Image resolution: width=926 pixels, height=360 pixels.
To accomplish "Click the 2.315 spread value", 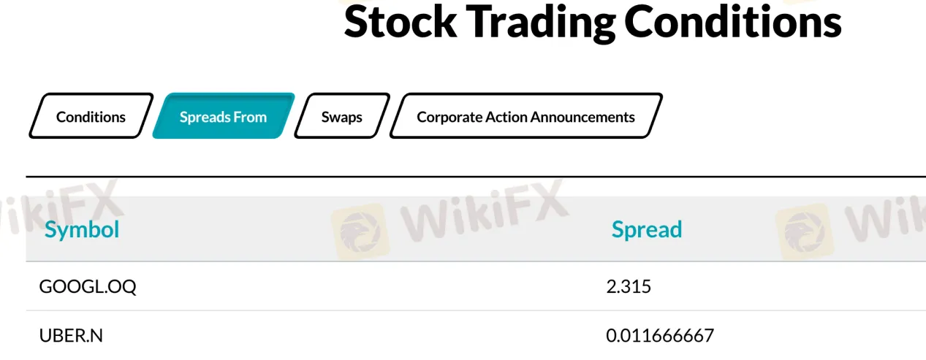I will click(x=629, y=287).
